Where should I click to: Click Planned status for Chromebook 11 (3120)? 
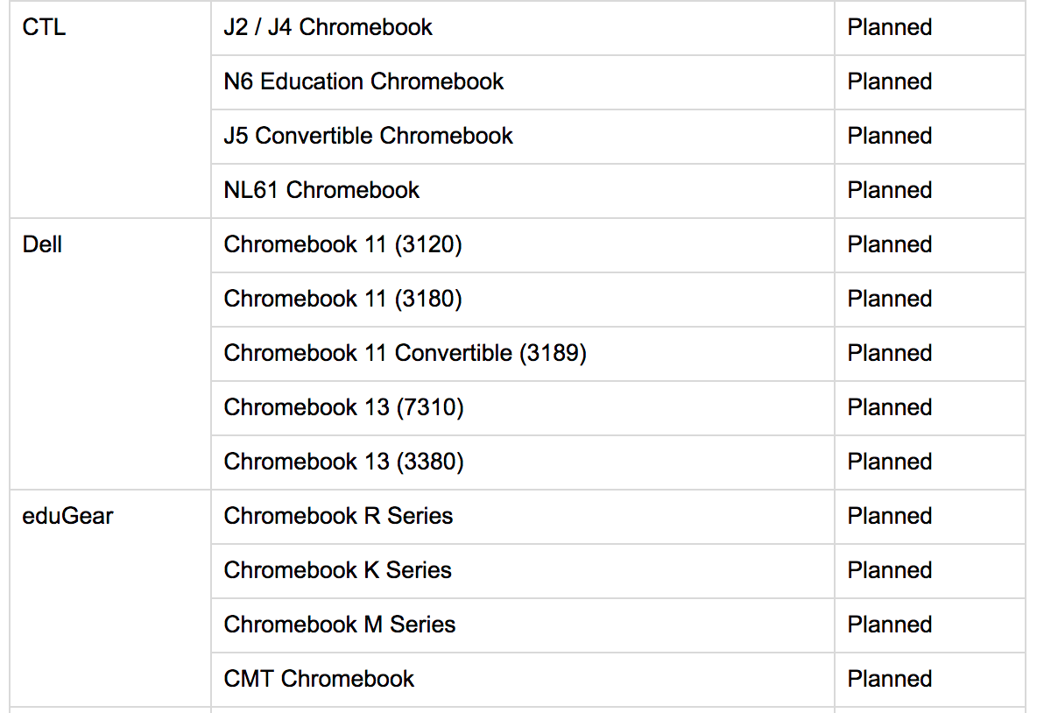[889, 244]
